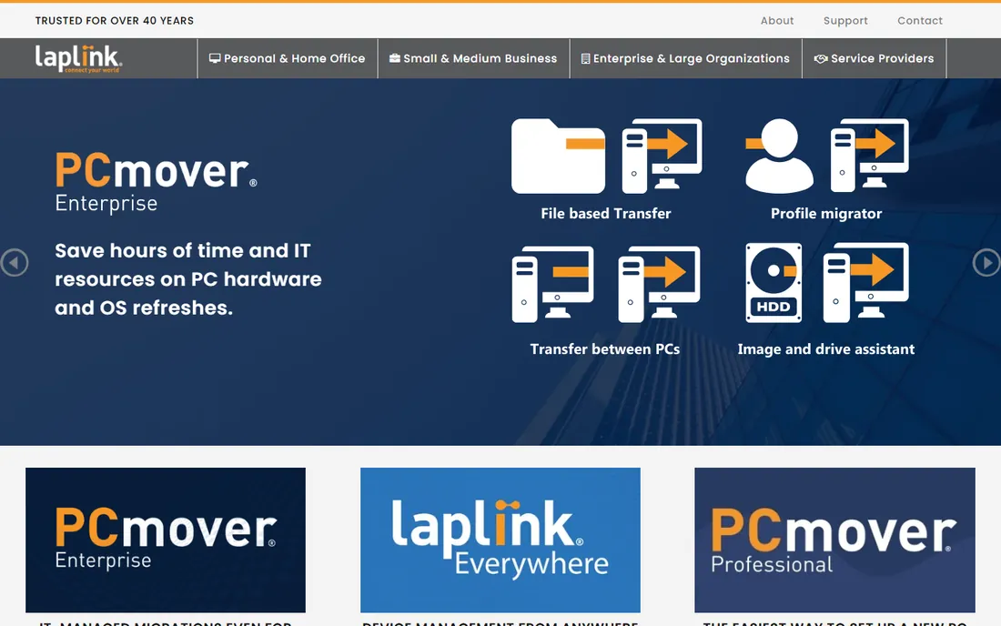
Task: Click the briefcase icon in Small & Medium Business
Action: click(x=395, y=58)
